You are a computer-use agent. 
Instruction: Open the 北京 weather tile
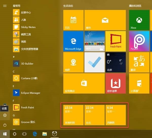click(x=116, y=62)
